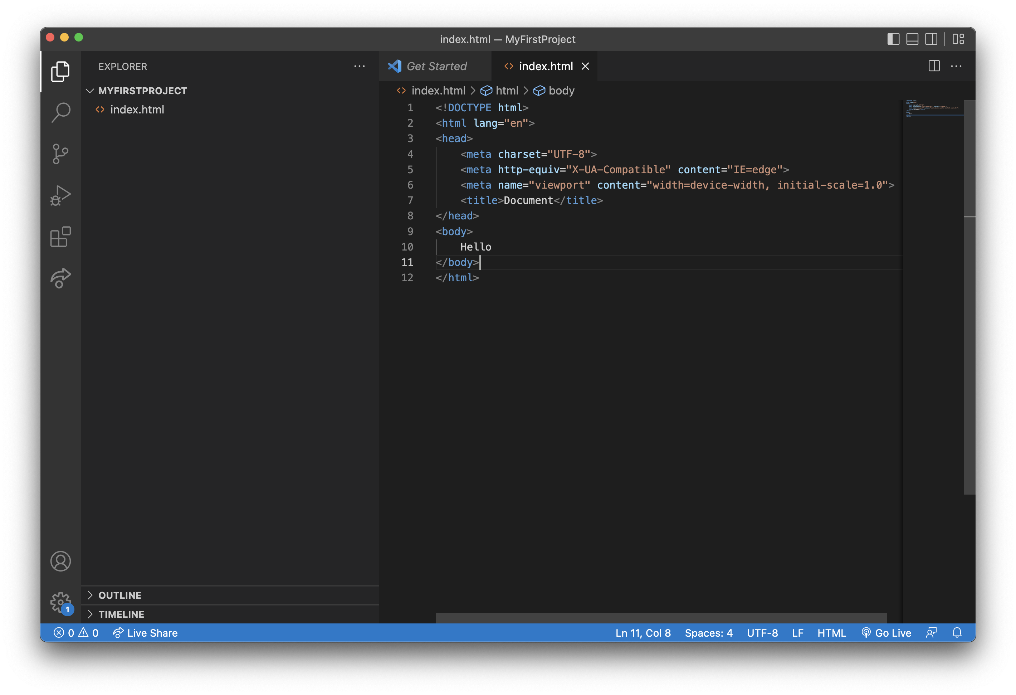Open the Explorer sidebar icon
Viewport: 1016px width, 695px height.
point(60,71)
